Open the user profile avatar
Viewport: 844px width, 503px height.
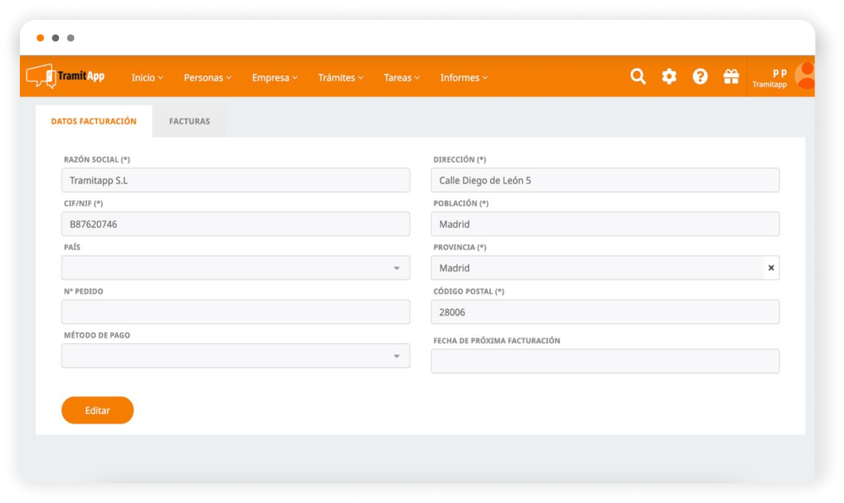805,75
